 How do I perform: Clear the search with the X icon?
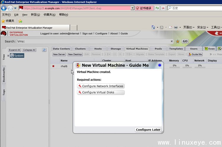coord(172,41)
